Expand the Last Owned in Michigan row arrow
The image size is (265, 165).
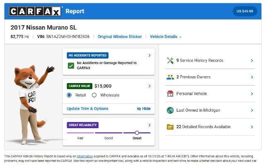[x=252, y=110]
